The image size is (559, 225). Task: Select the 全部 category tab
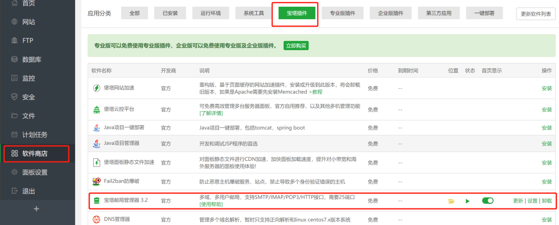pyautogui.click(x=135, y=13)
